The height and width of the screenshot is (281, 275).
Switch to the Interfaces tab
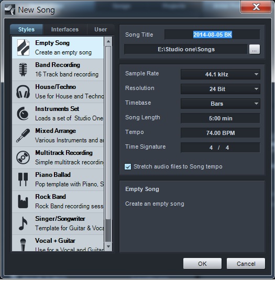click(x=65, y=29)
